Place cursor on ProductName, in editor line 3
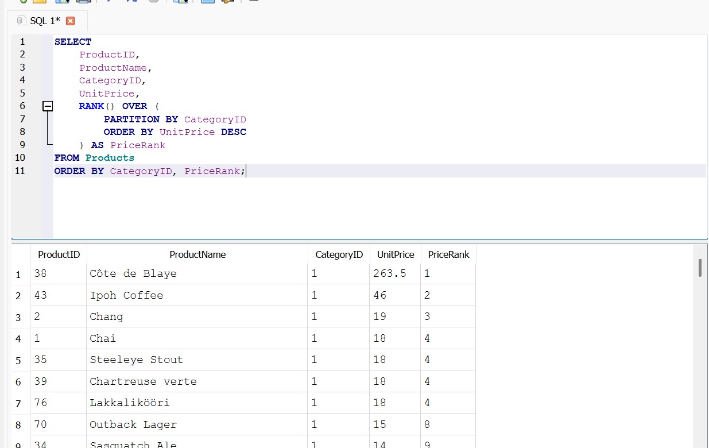This screenshot has height=448, width=709. [115, 68]
